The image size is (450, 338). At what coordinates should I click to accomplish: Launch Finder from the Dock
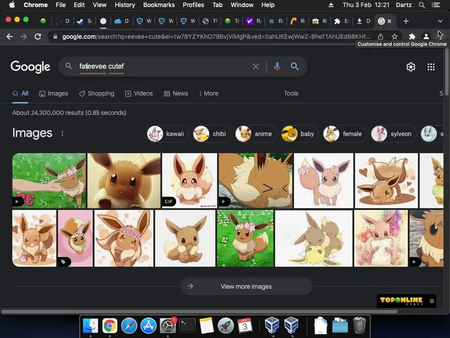(x=90, y=326)
